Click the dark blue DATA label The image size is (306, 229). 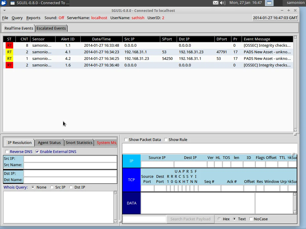click(131, 203)
